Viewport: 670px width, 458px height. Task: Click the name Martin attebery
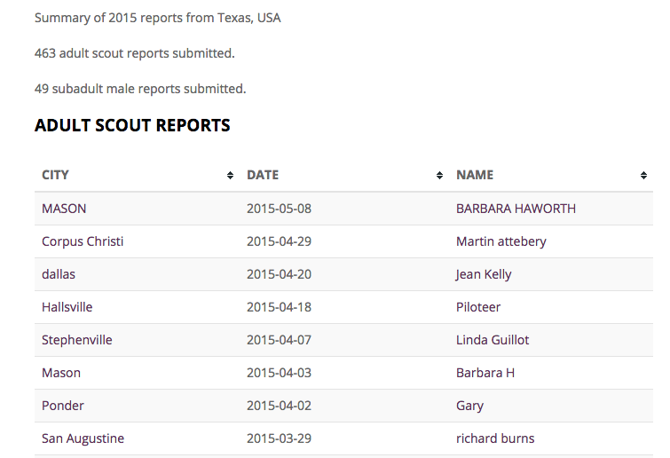pyautogui.click(x=501, y=241)
